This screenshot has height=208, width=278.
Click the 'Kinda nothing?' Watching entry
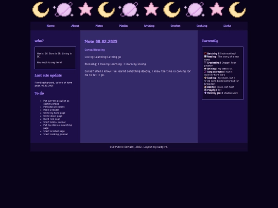coord(228,53)
